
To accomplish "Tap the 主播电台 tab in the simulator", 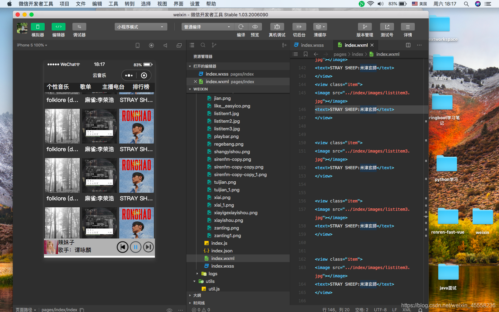I will click(x=113, y=87).
